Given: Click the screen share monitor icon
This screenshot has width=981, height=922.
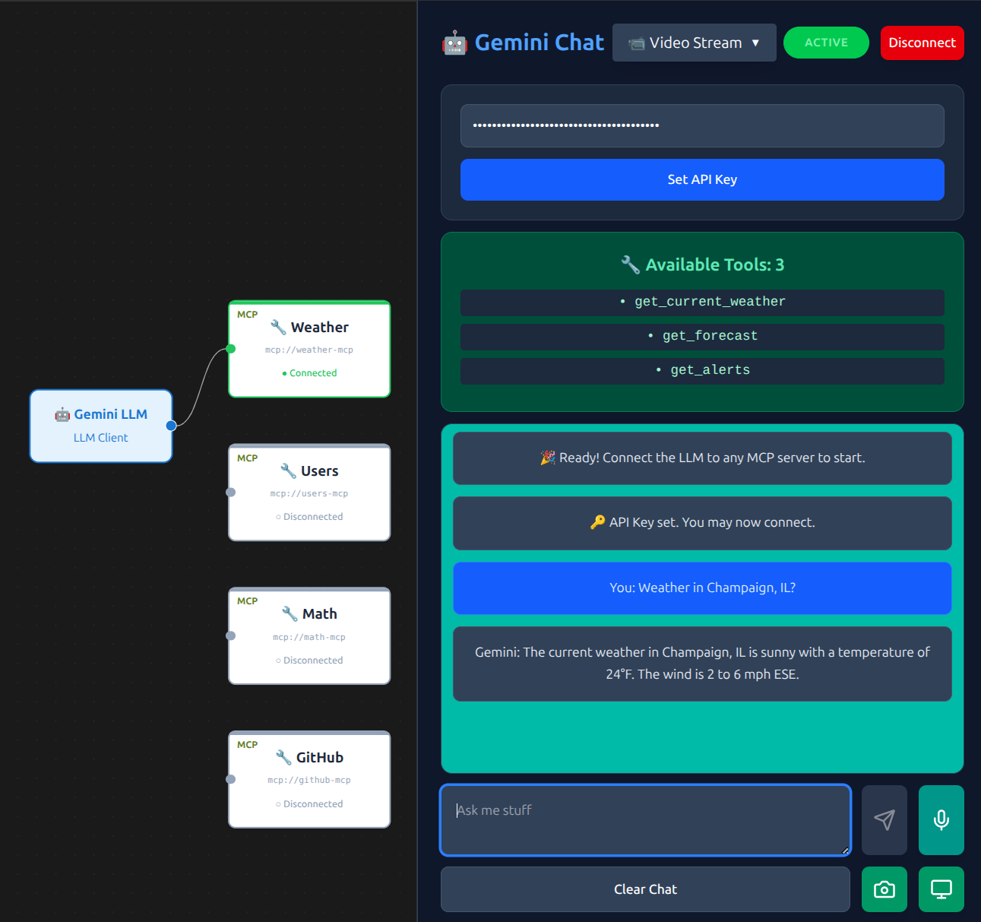Looking at the screenshot, I should point(941,889).
